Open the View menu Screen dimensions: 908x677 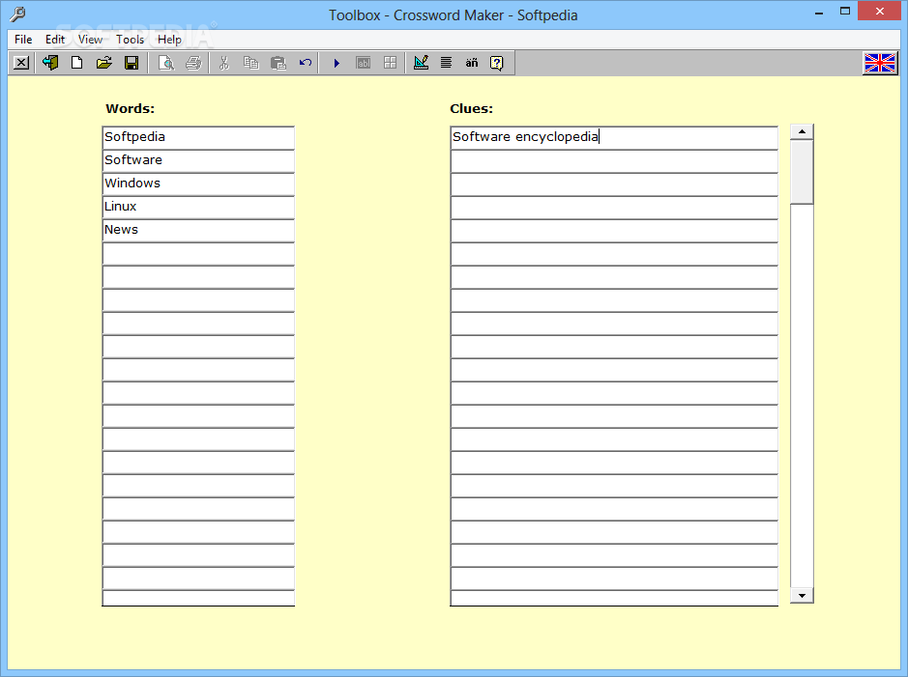click(x=90, y=40)
